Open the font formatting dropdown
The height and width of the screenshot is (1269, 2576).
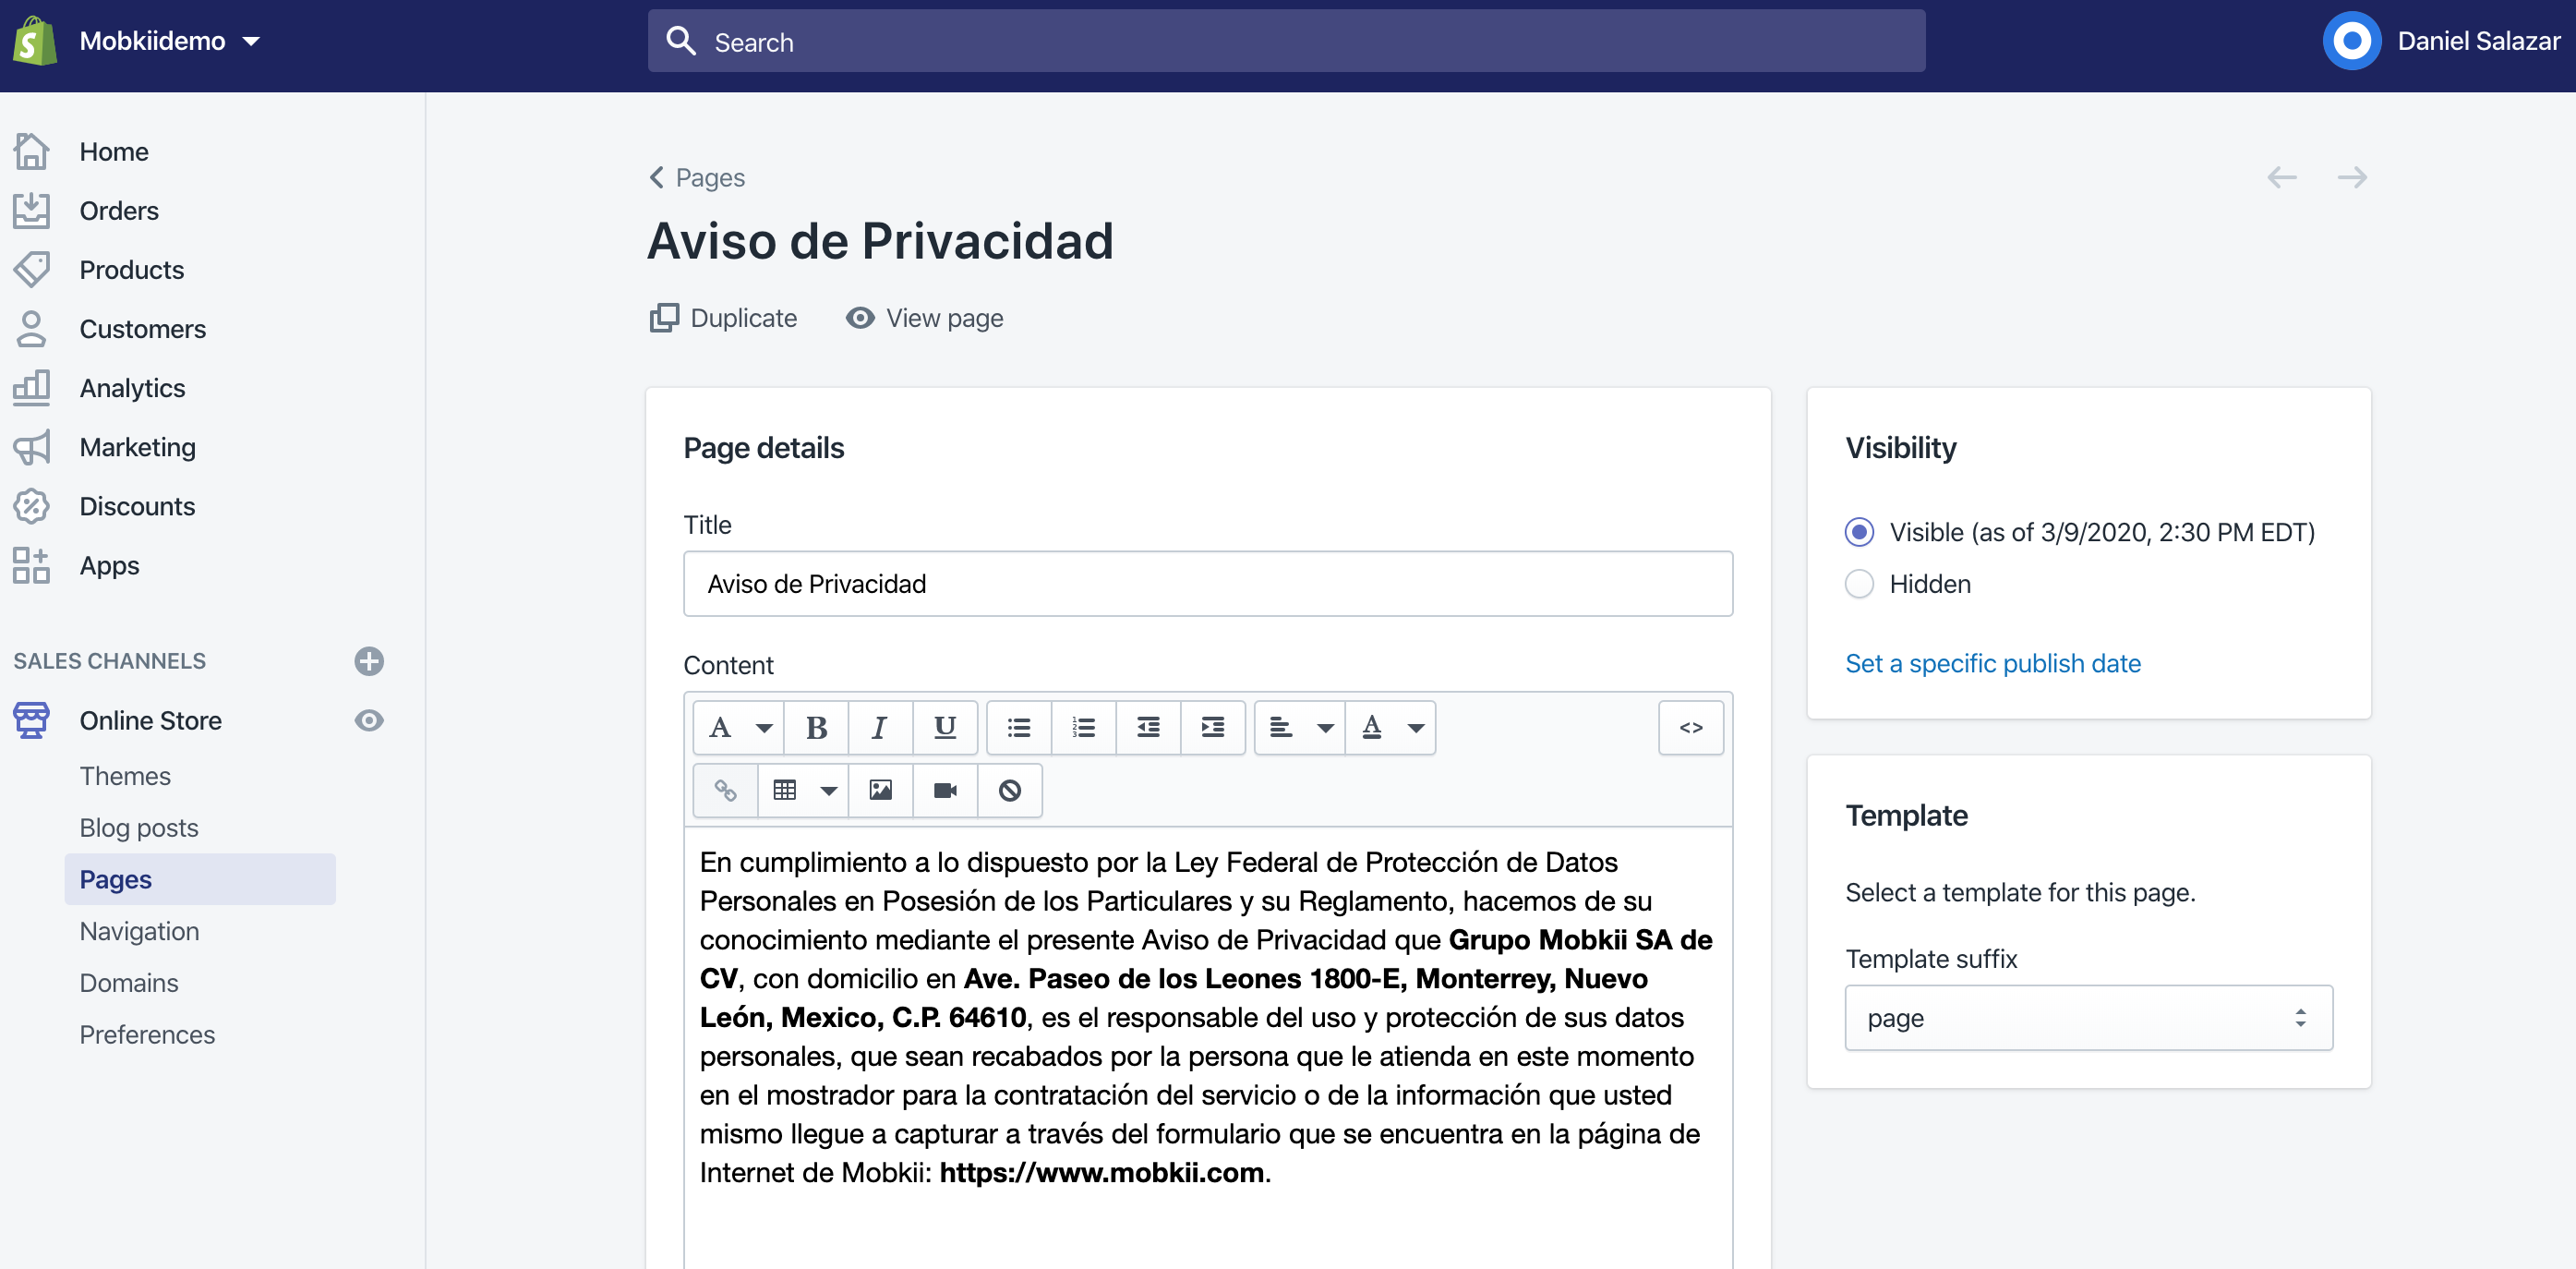point(739,728)
